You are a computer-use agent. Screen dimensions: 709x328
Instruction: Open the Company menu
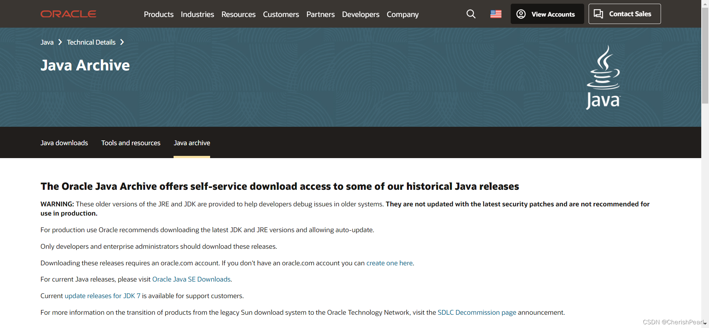pos(403,14)
